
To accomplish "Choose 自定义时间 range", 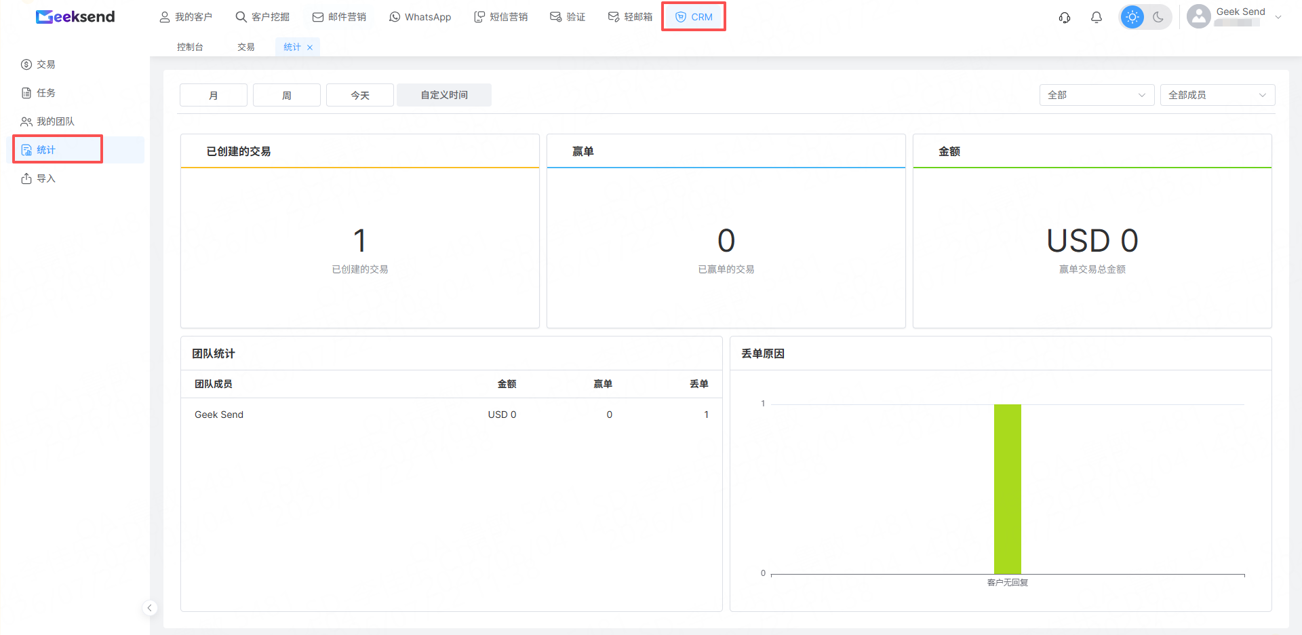I will [x=444, y=95].
